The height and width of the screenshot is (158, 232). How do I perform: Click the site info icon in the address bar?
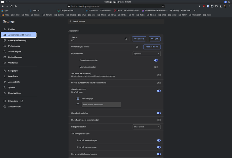69,6
